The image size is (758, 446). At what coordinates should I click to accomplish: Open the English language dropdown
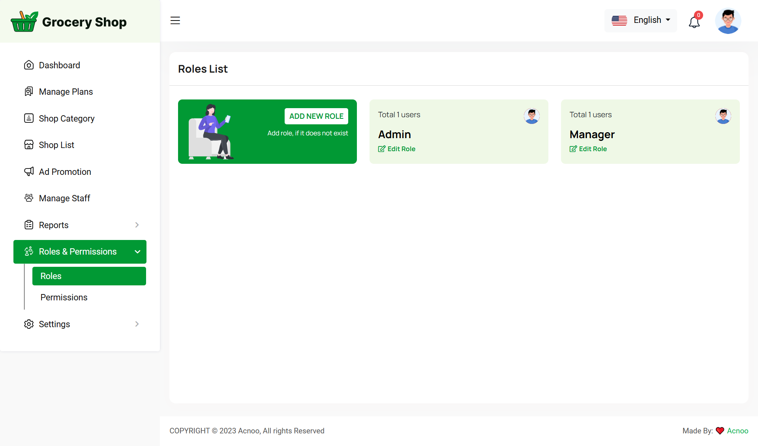[640, 20]
